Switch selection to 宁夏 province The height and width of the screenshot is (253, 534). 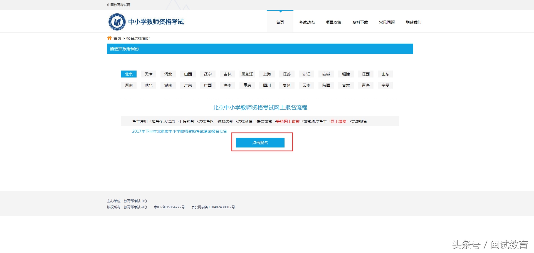(385, 85)
